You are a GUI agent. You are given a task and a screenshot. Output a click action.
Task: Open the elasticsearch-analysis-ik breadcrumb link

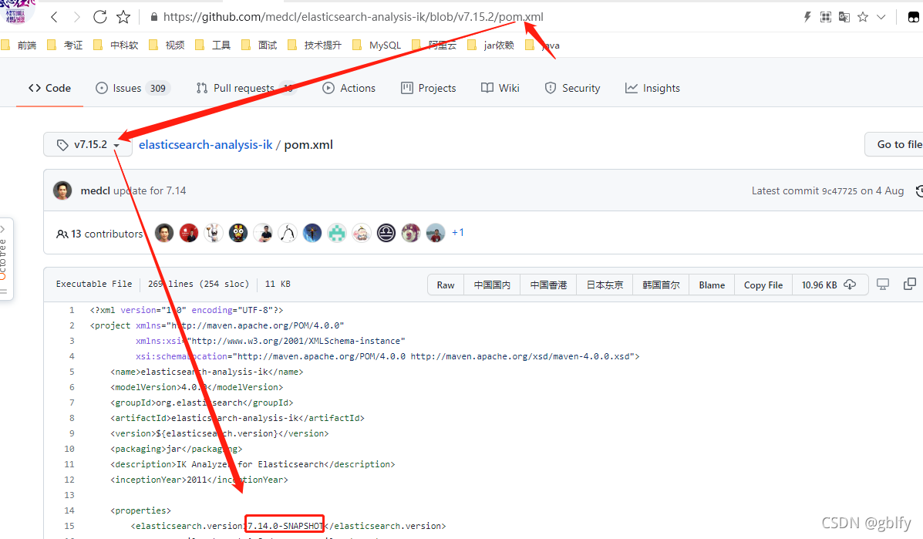tap(205, 145)
